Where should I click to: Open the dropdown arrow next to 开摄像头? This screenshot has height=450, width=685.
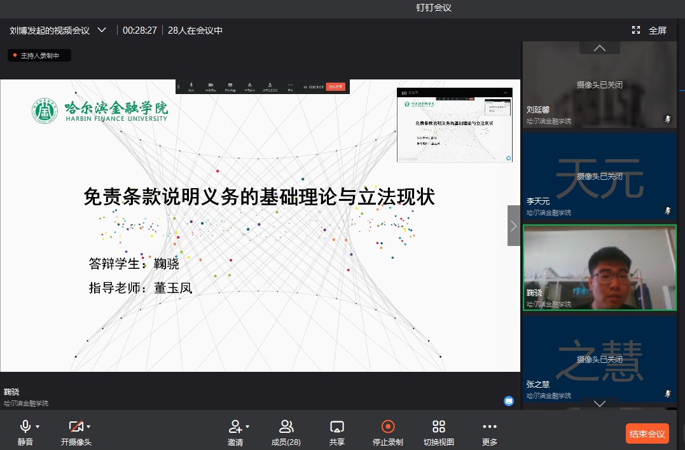click(89, 426)
